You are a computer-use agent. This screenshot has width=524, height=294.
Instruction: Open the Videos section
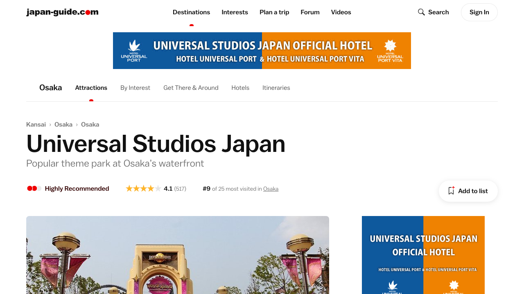(x=341, y=12)
